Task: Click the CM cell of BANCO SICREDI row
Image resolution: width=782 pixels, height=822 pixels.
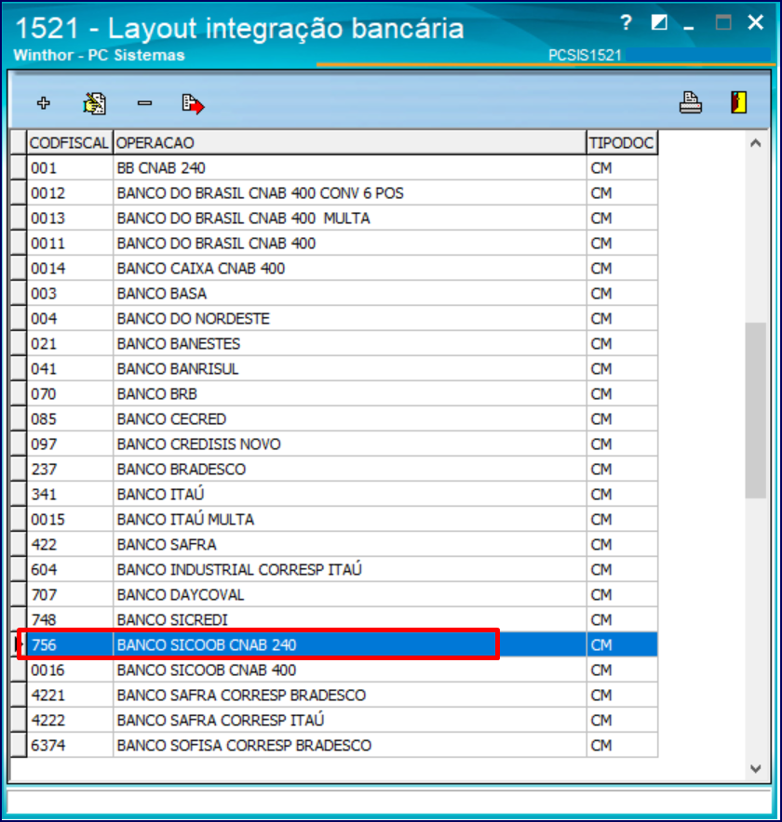Action: (622, 620)
